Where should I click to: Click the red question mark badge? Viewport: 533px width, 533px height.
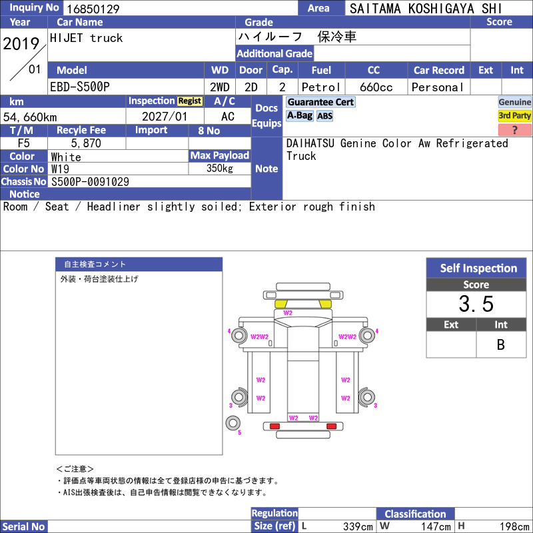(514, 130)
